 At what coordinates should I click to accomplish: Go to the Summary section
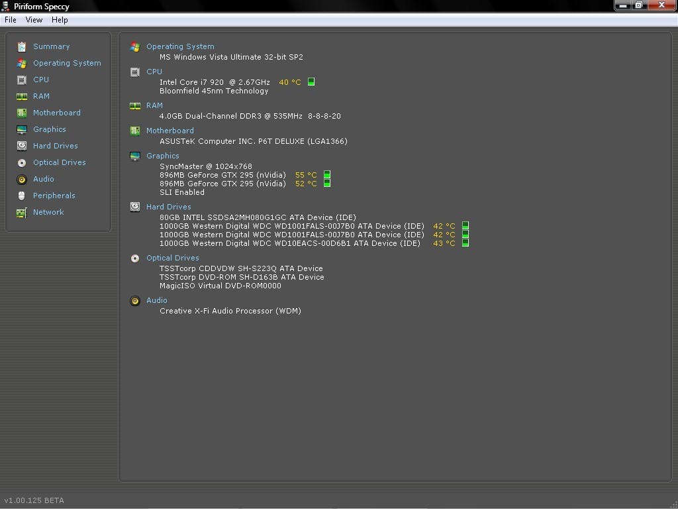pyautogui.click(x=51, y=47)
